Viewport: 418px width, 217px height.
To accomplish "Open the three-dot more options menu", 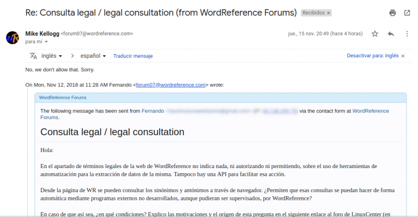I will point(407,34).
